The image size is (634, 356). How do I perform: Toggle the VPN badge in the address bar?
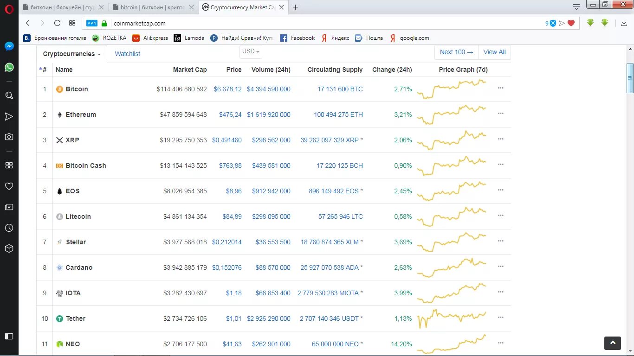(x=92, y=23)
